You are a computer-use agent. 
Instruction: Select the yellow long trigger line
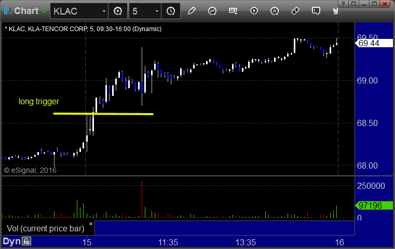(103, 114)
